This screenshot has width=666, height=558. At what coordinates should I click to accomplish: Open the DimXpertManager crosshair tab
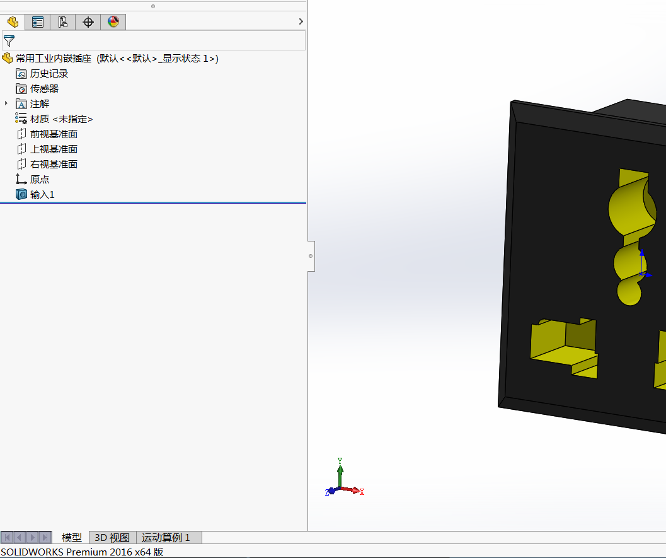click(88, 22)
